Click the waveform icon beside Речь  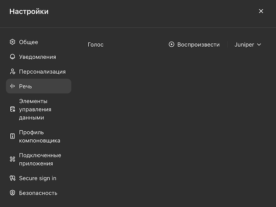point(12,86)
